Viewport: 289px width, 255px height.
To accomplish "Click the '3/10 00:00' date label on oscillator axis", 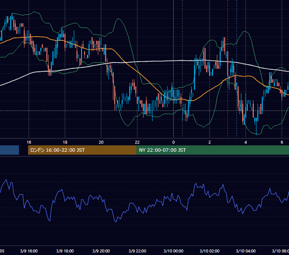I will [173, 251].
